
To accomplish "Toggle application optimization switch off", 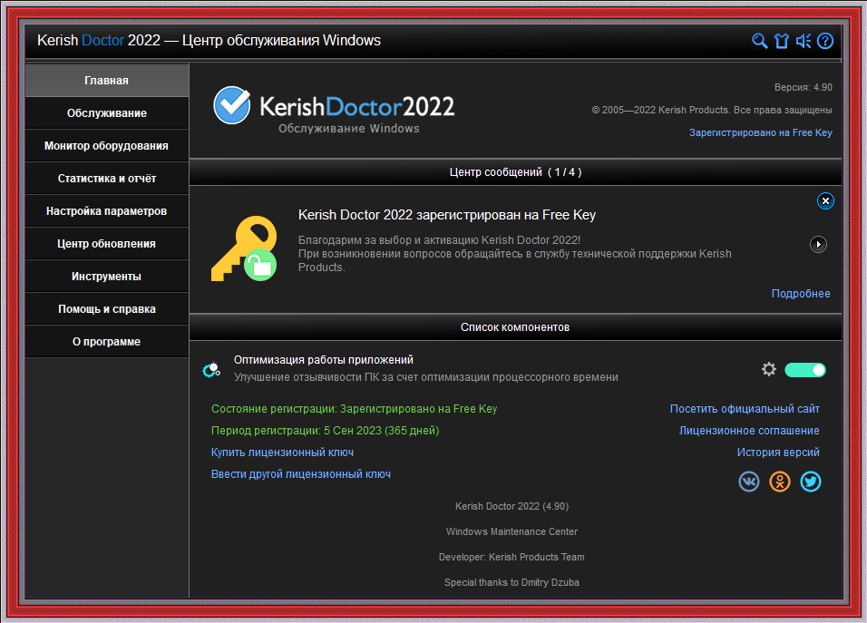I will click(805, 370).
